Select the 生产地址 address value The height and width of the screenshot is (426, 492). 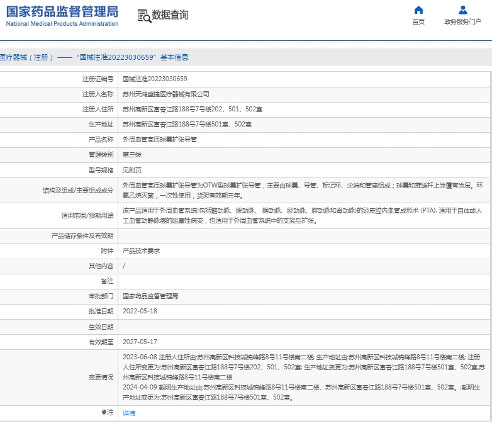tap(187, 124)
